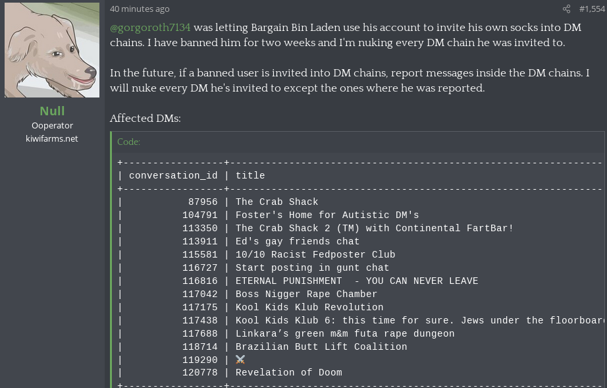The height and width of the screenshot is (388, 607).
Task: Click the dog avatar image
Action: 52,50
